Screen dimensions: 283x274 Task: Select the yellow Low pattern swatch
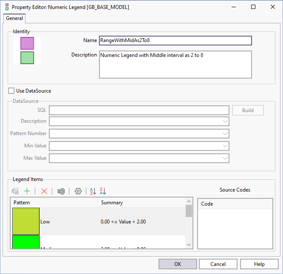click(26, 221)
